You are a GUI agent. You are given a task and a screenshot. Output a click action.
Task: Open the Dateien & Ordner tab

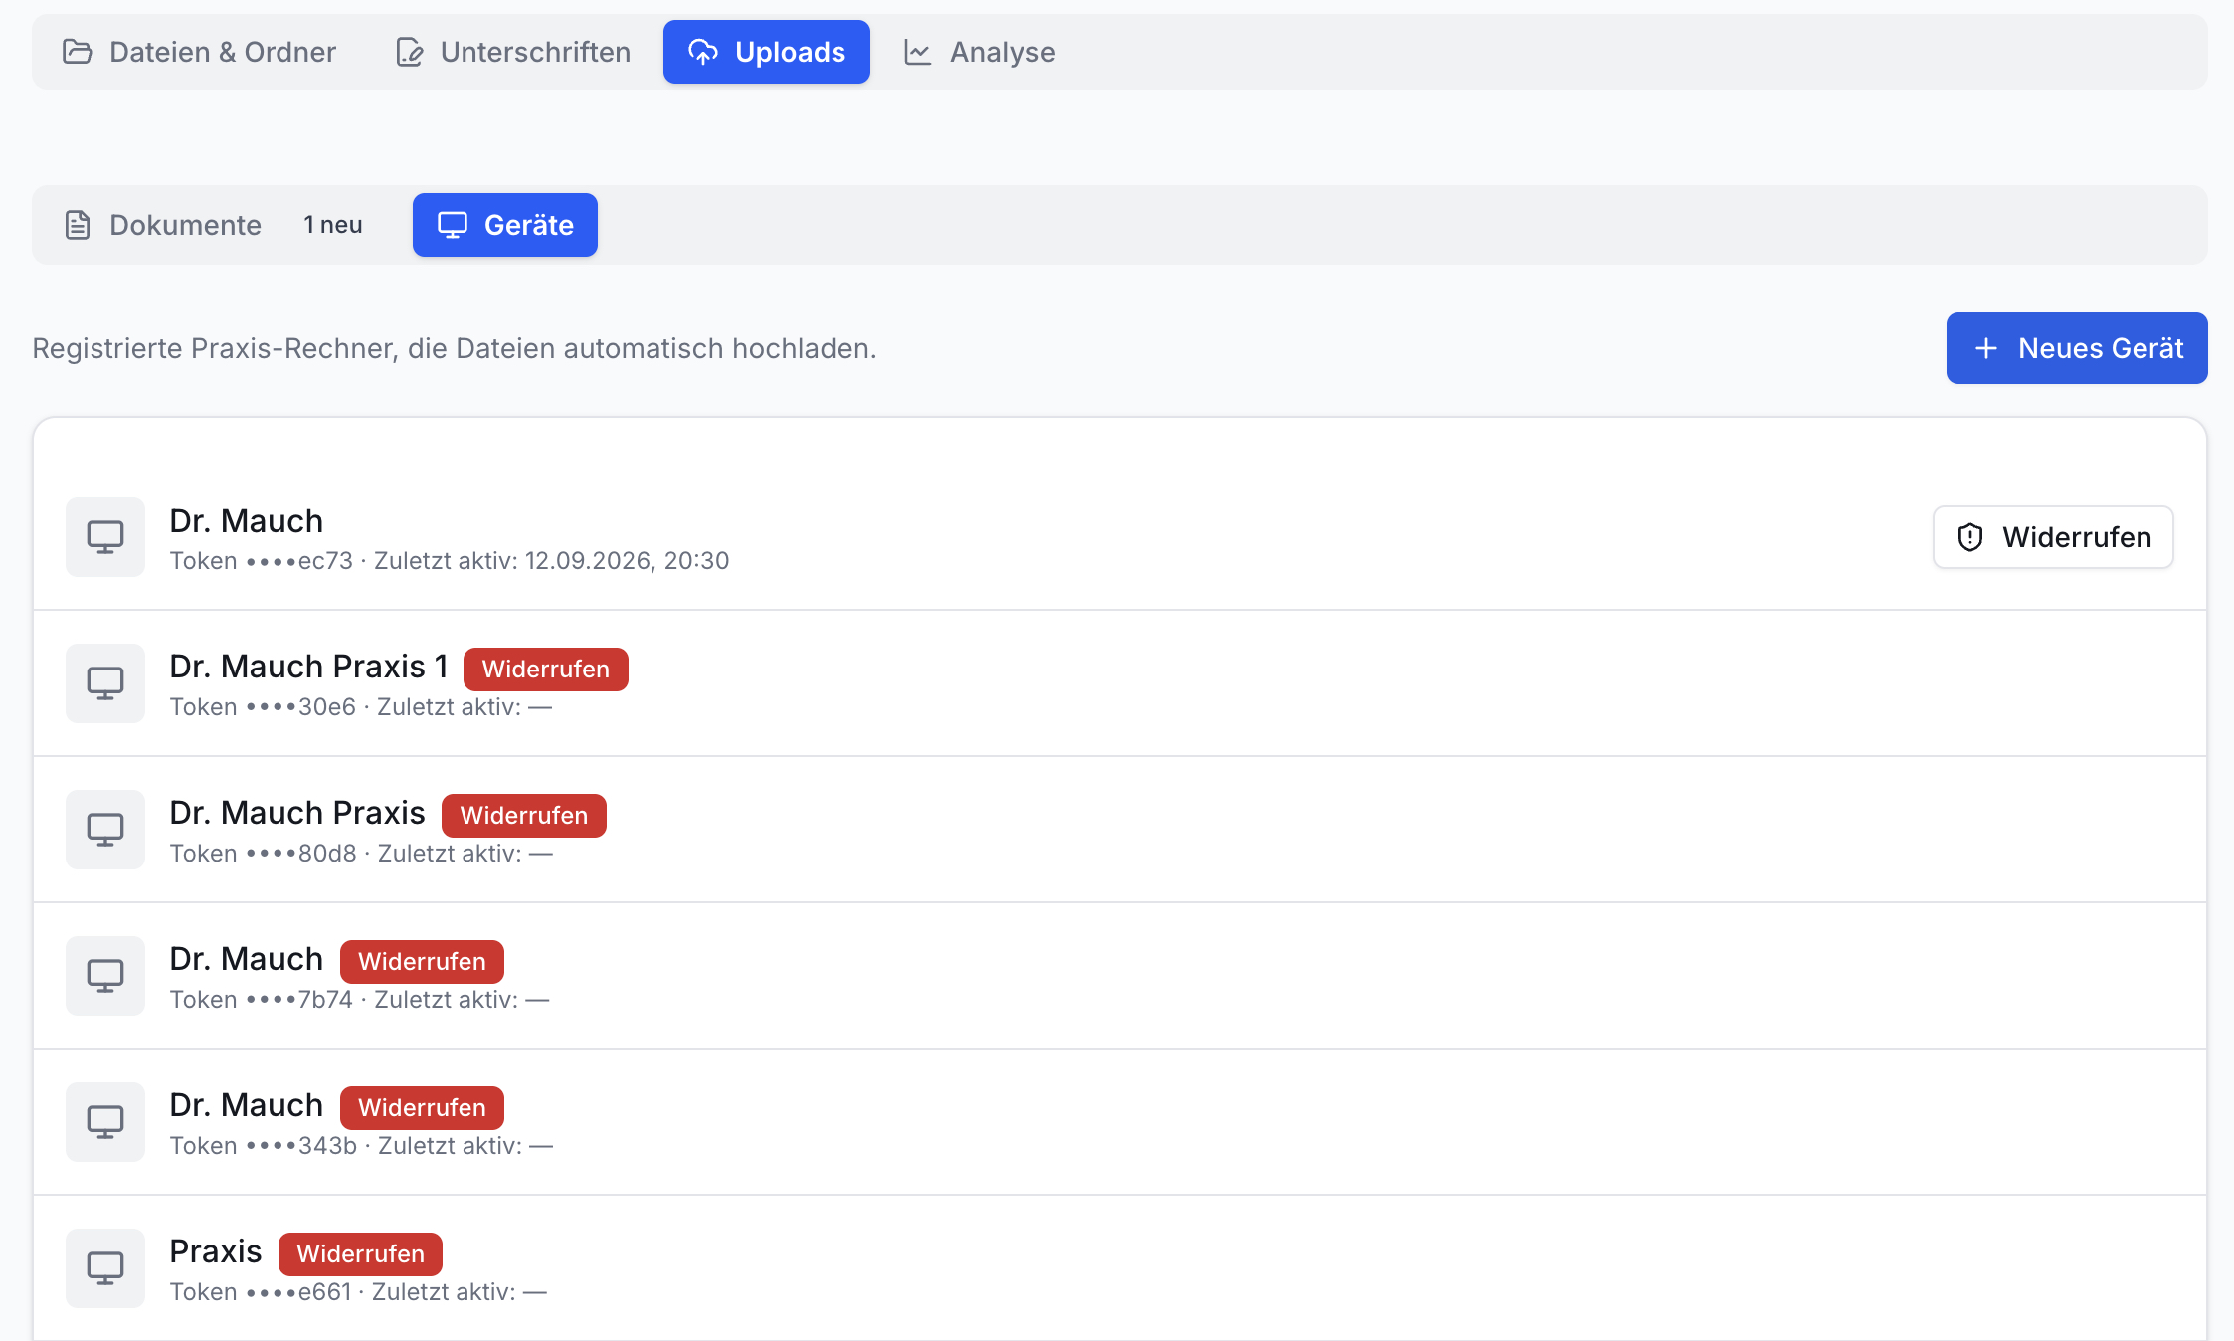[x=199, y=52]
